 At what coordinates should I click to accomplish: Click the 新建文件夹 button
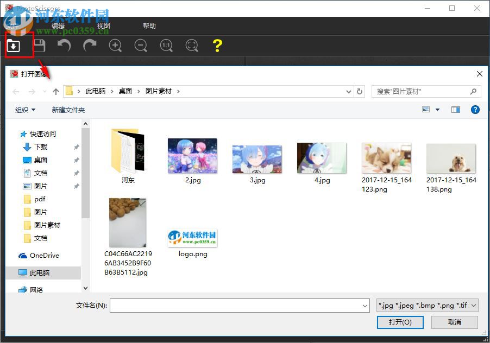(68, 110)
